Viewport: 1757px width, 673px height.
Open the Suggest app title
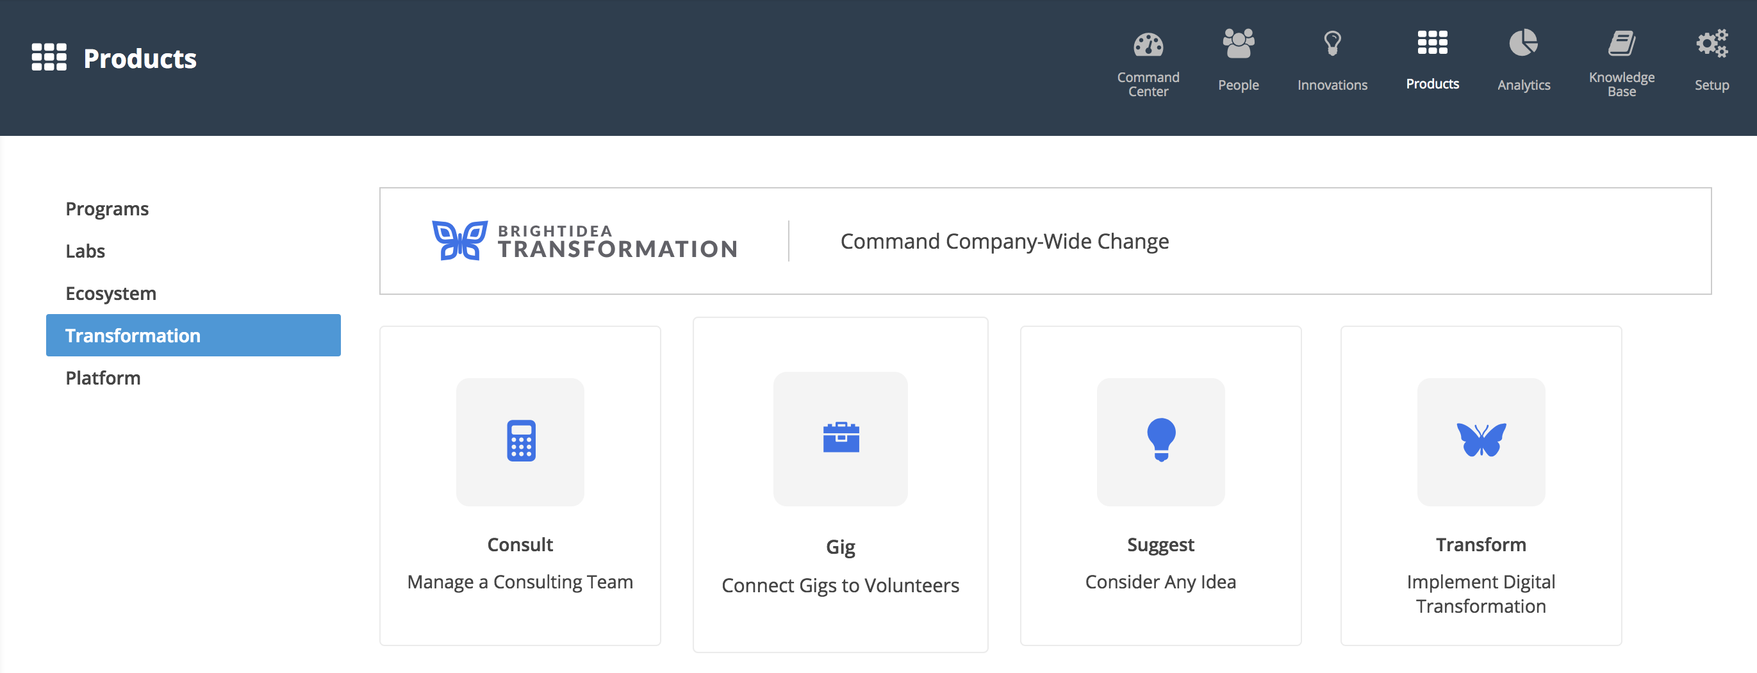tap(1160, 545)
